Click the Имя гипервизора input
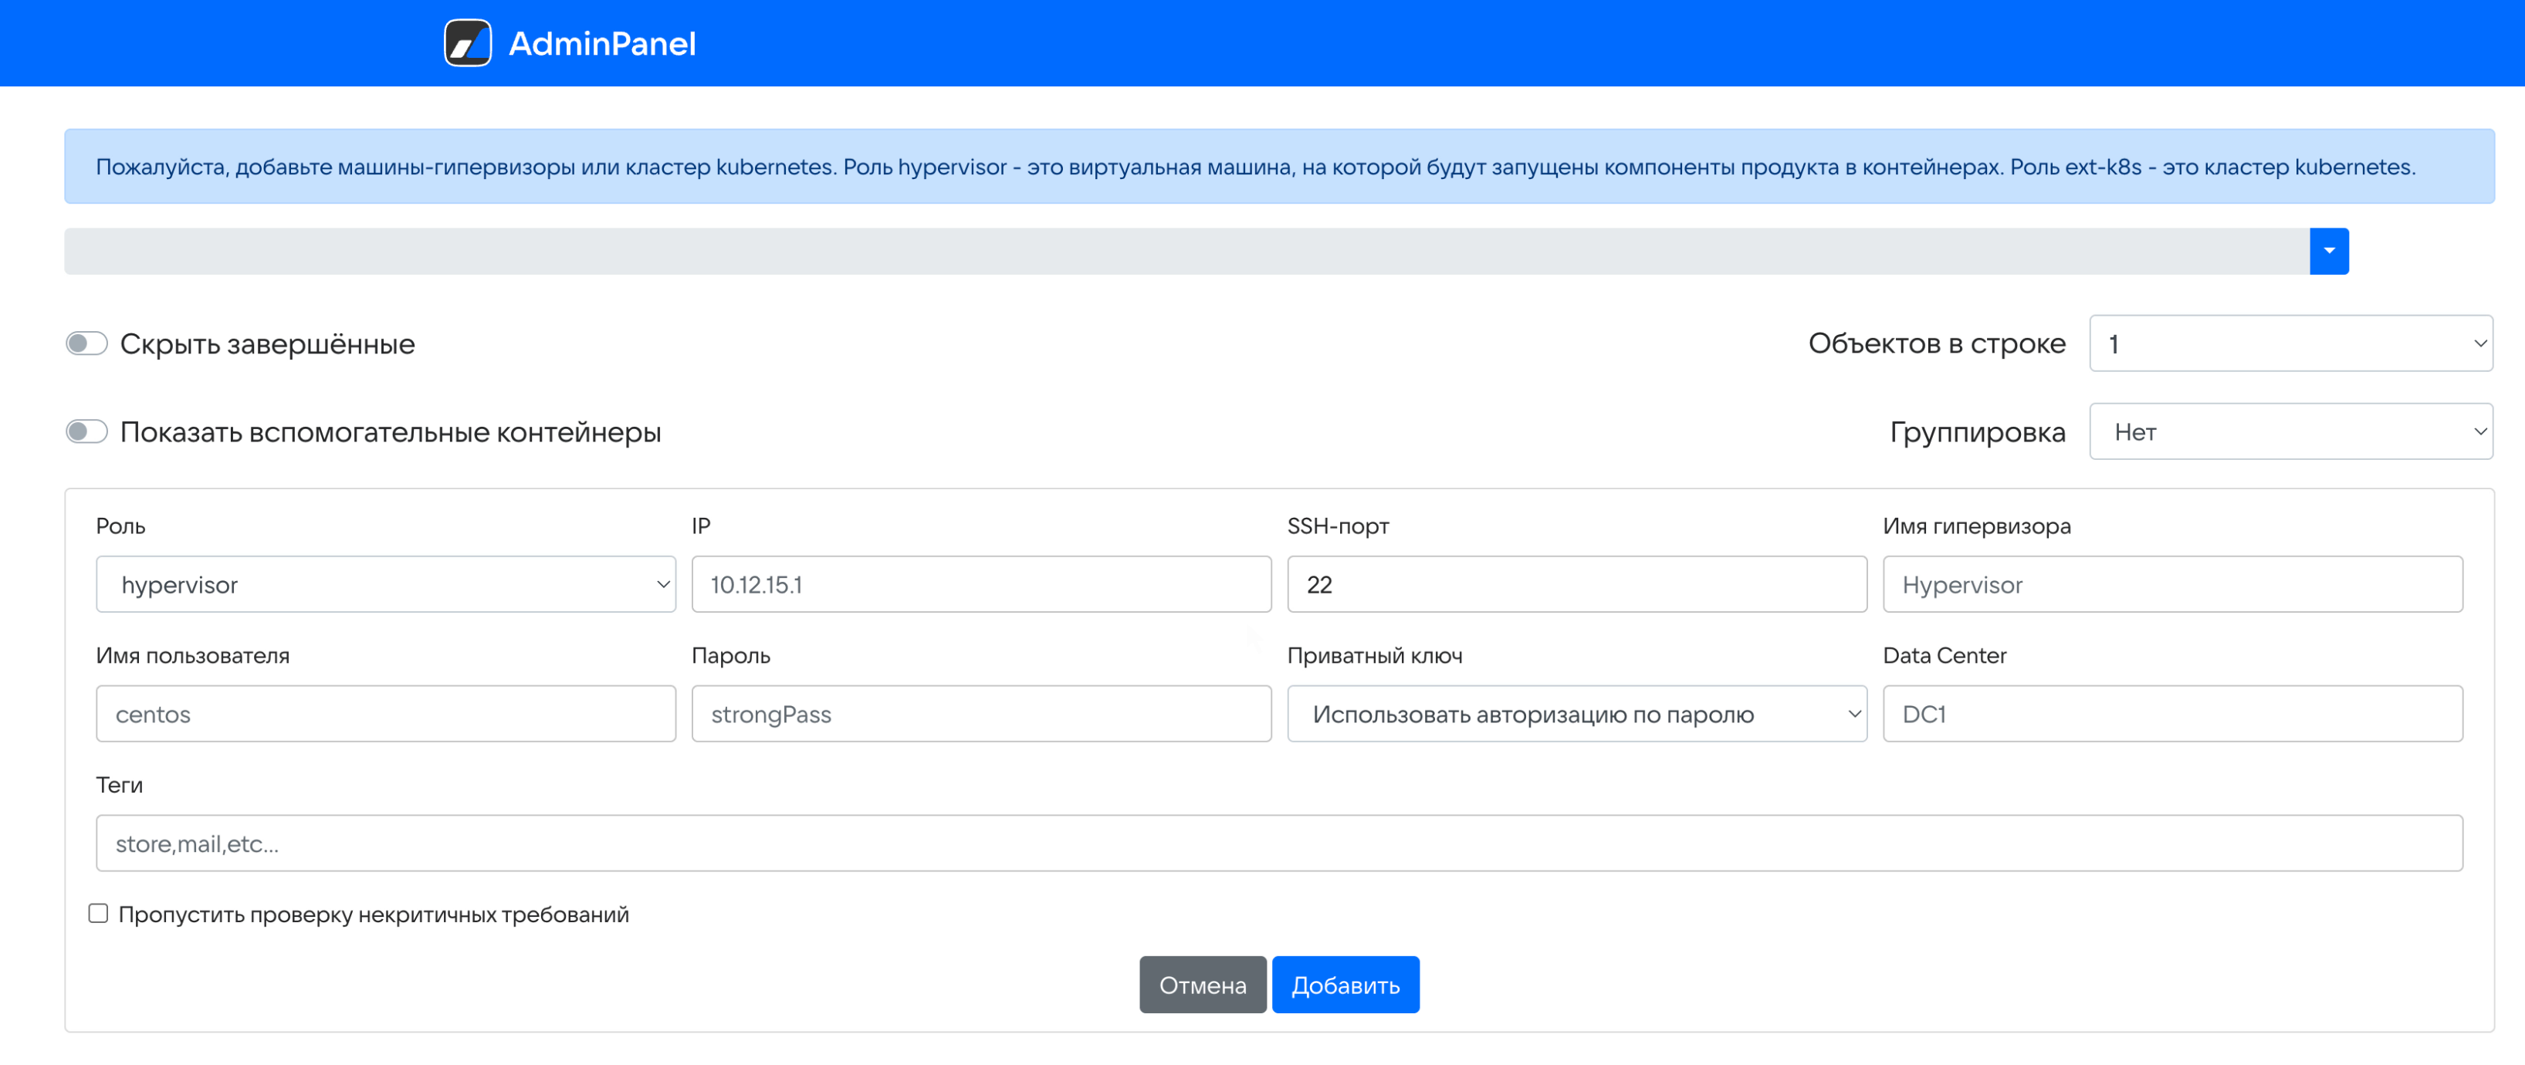Viewport: 2525px width, 1065px height. [2171, 585]
